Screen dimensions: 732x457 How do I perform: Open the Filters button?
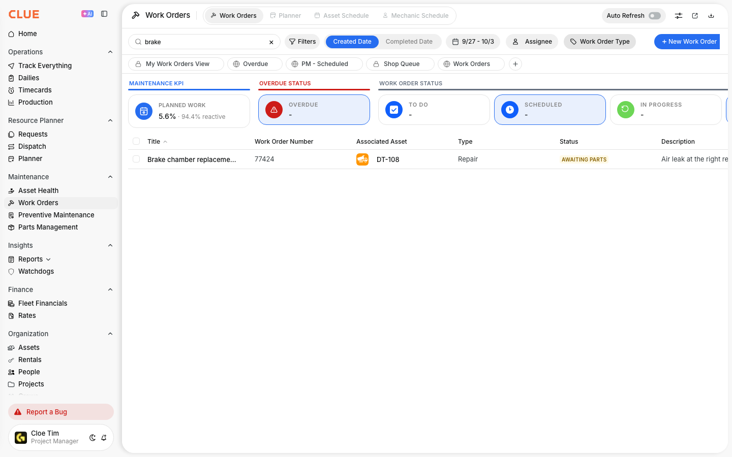point(302,42)
